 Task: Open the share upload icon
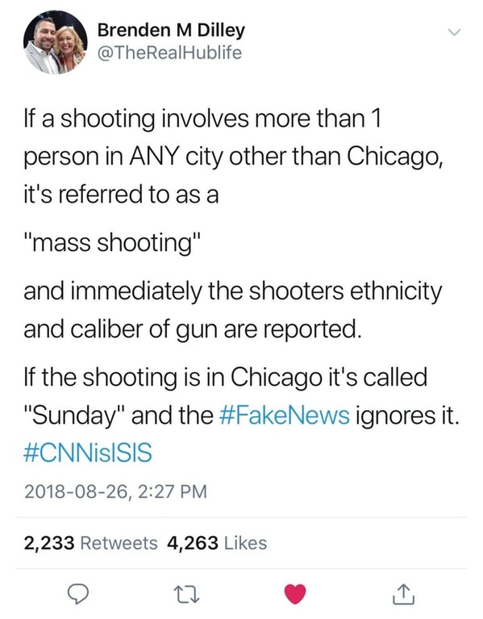[x=403, y=594]
